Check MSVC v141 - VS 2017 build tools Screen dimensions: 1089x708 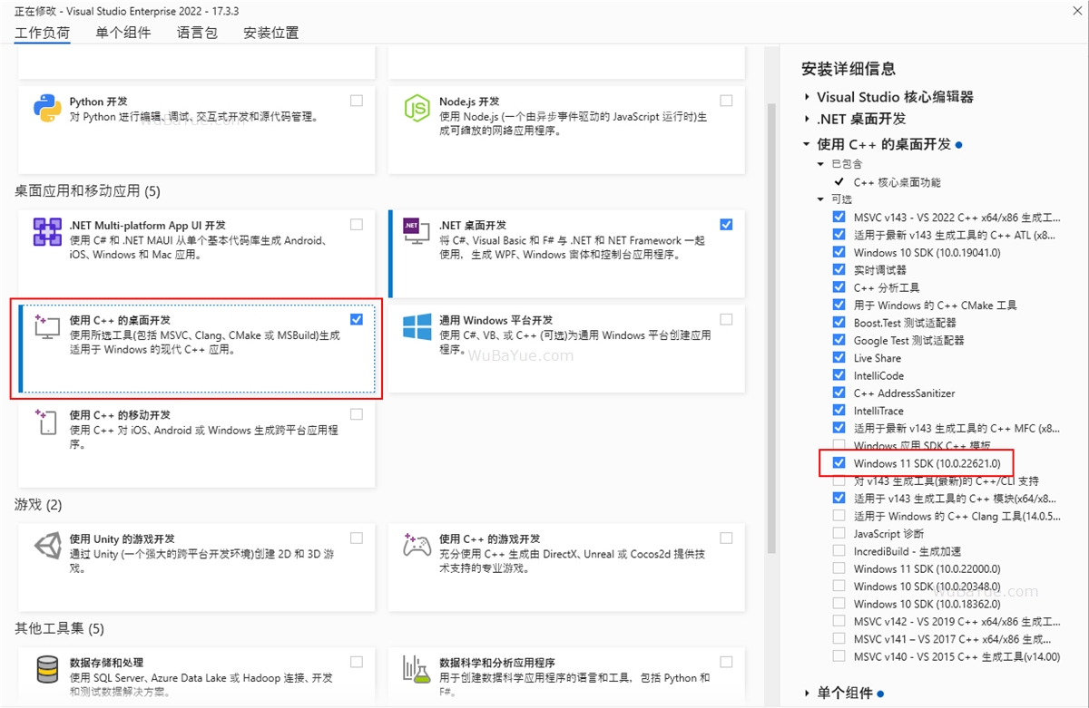coord(839,639)
